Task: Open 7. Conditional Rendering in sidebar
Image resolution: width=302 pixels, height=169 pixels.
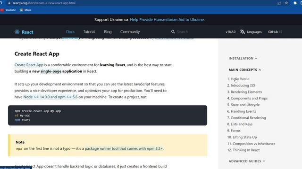Action: pos(246,118)
